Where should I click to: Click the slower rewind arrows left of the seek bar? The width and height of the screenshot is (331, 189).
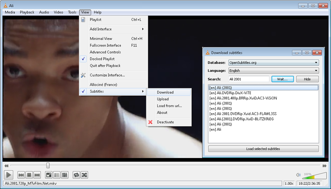6,166
